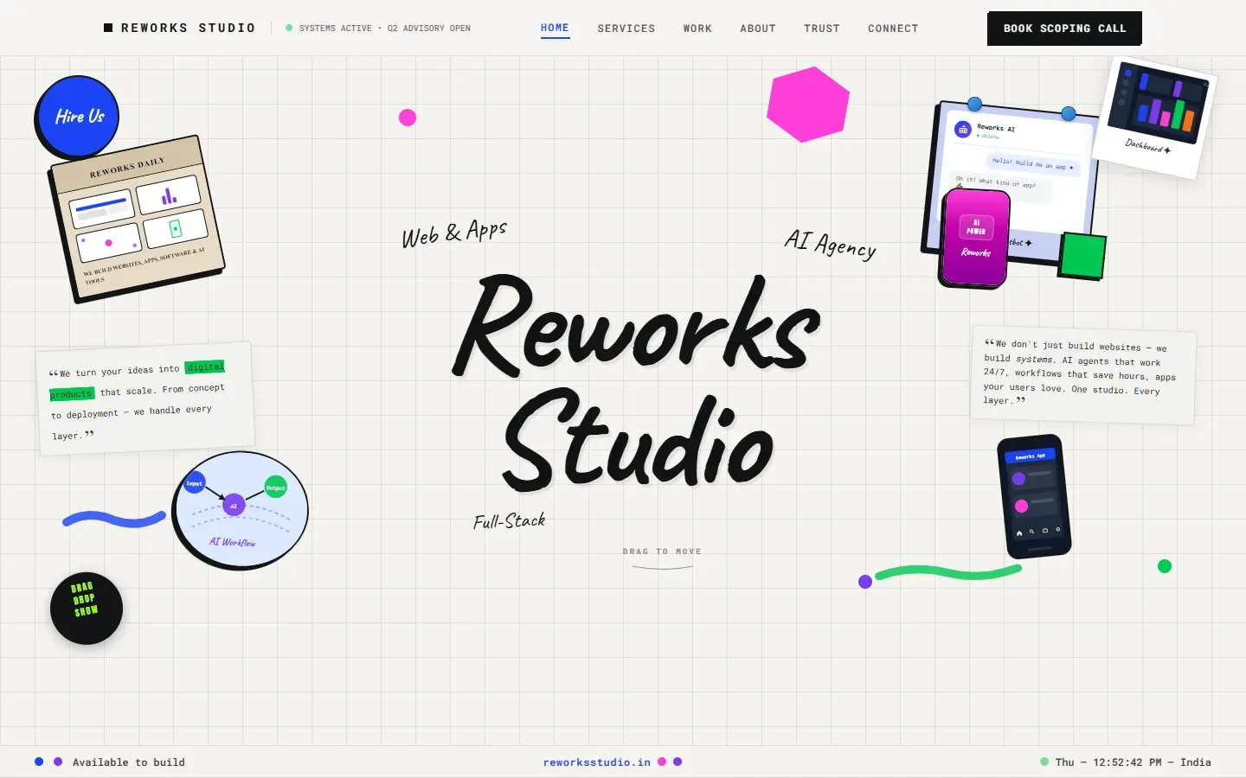Open the Trust nav link
This screenshot has height=778, width=1246.
point(822,29)
